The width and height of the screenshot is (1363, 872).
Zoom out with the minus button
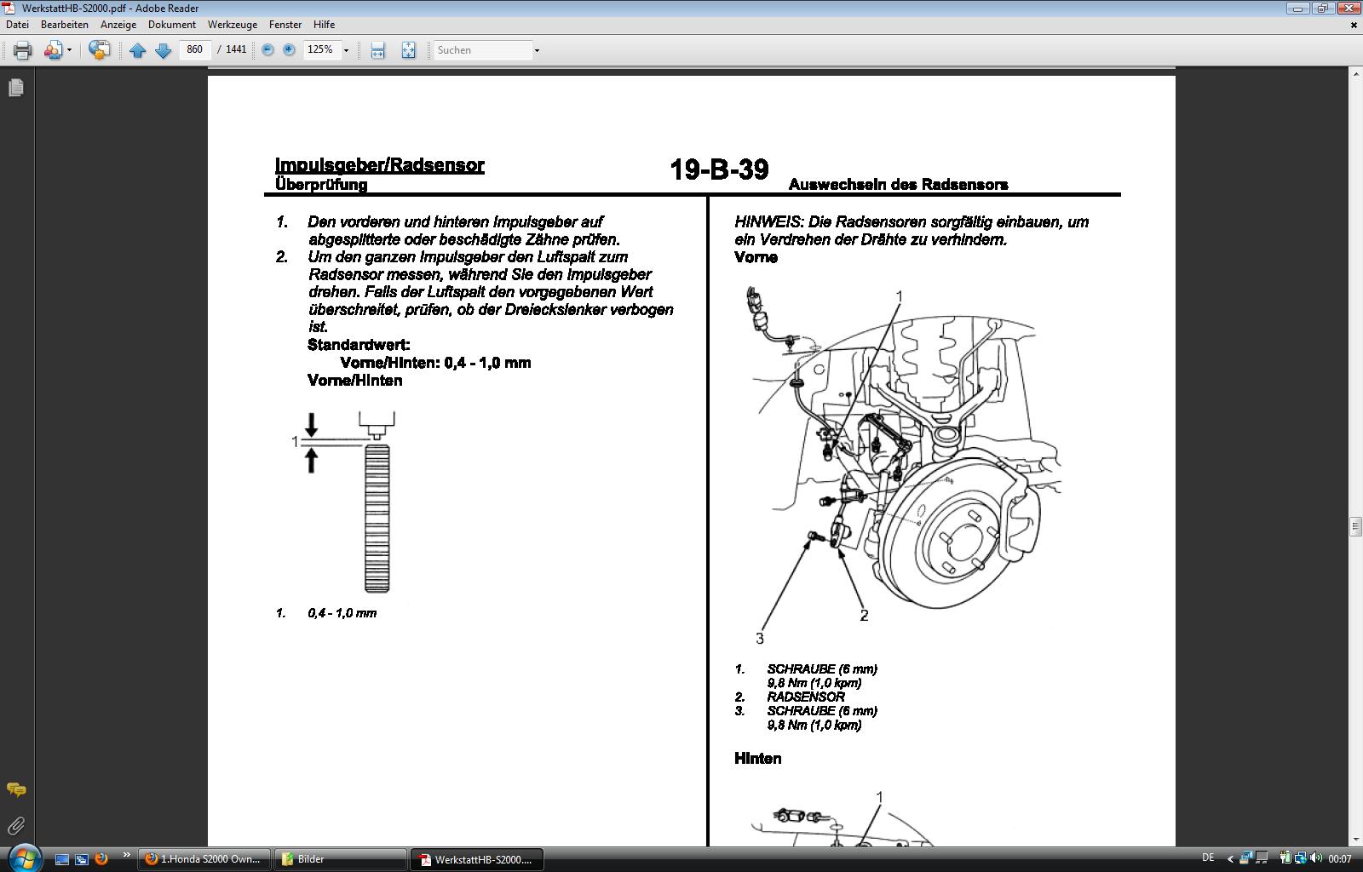pyautogui.click(x=267, y=50)
